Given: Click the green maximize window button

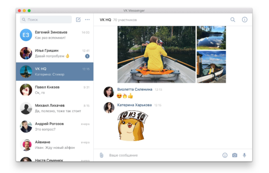Looking at the screenshot, I should (29, 10).
